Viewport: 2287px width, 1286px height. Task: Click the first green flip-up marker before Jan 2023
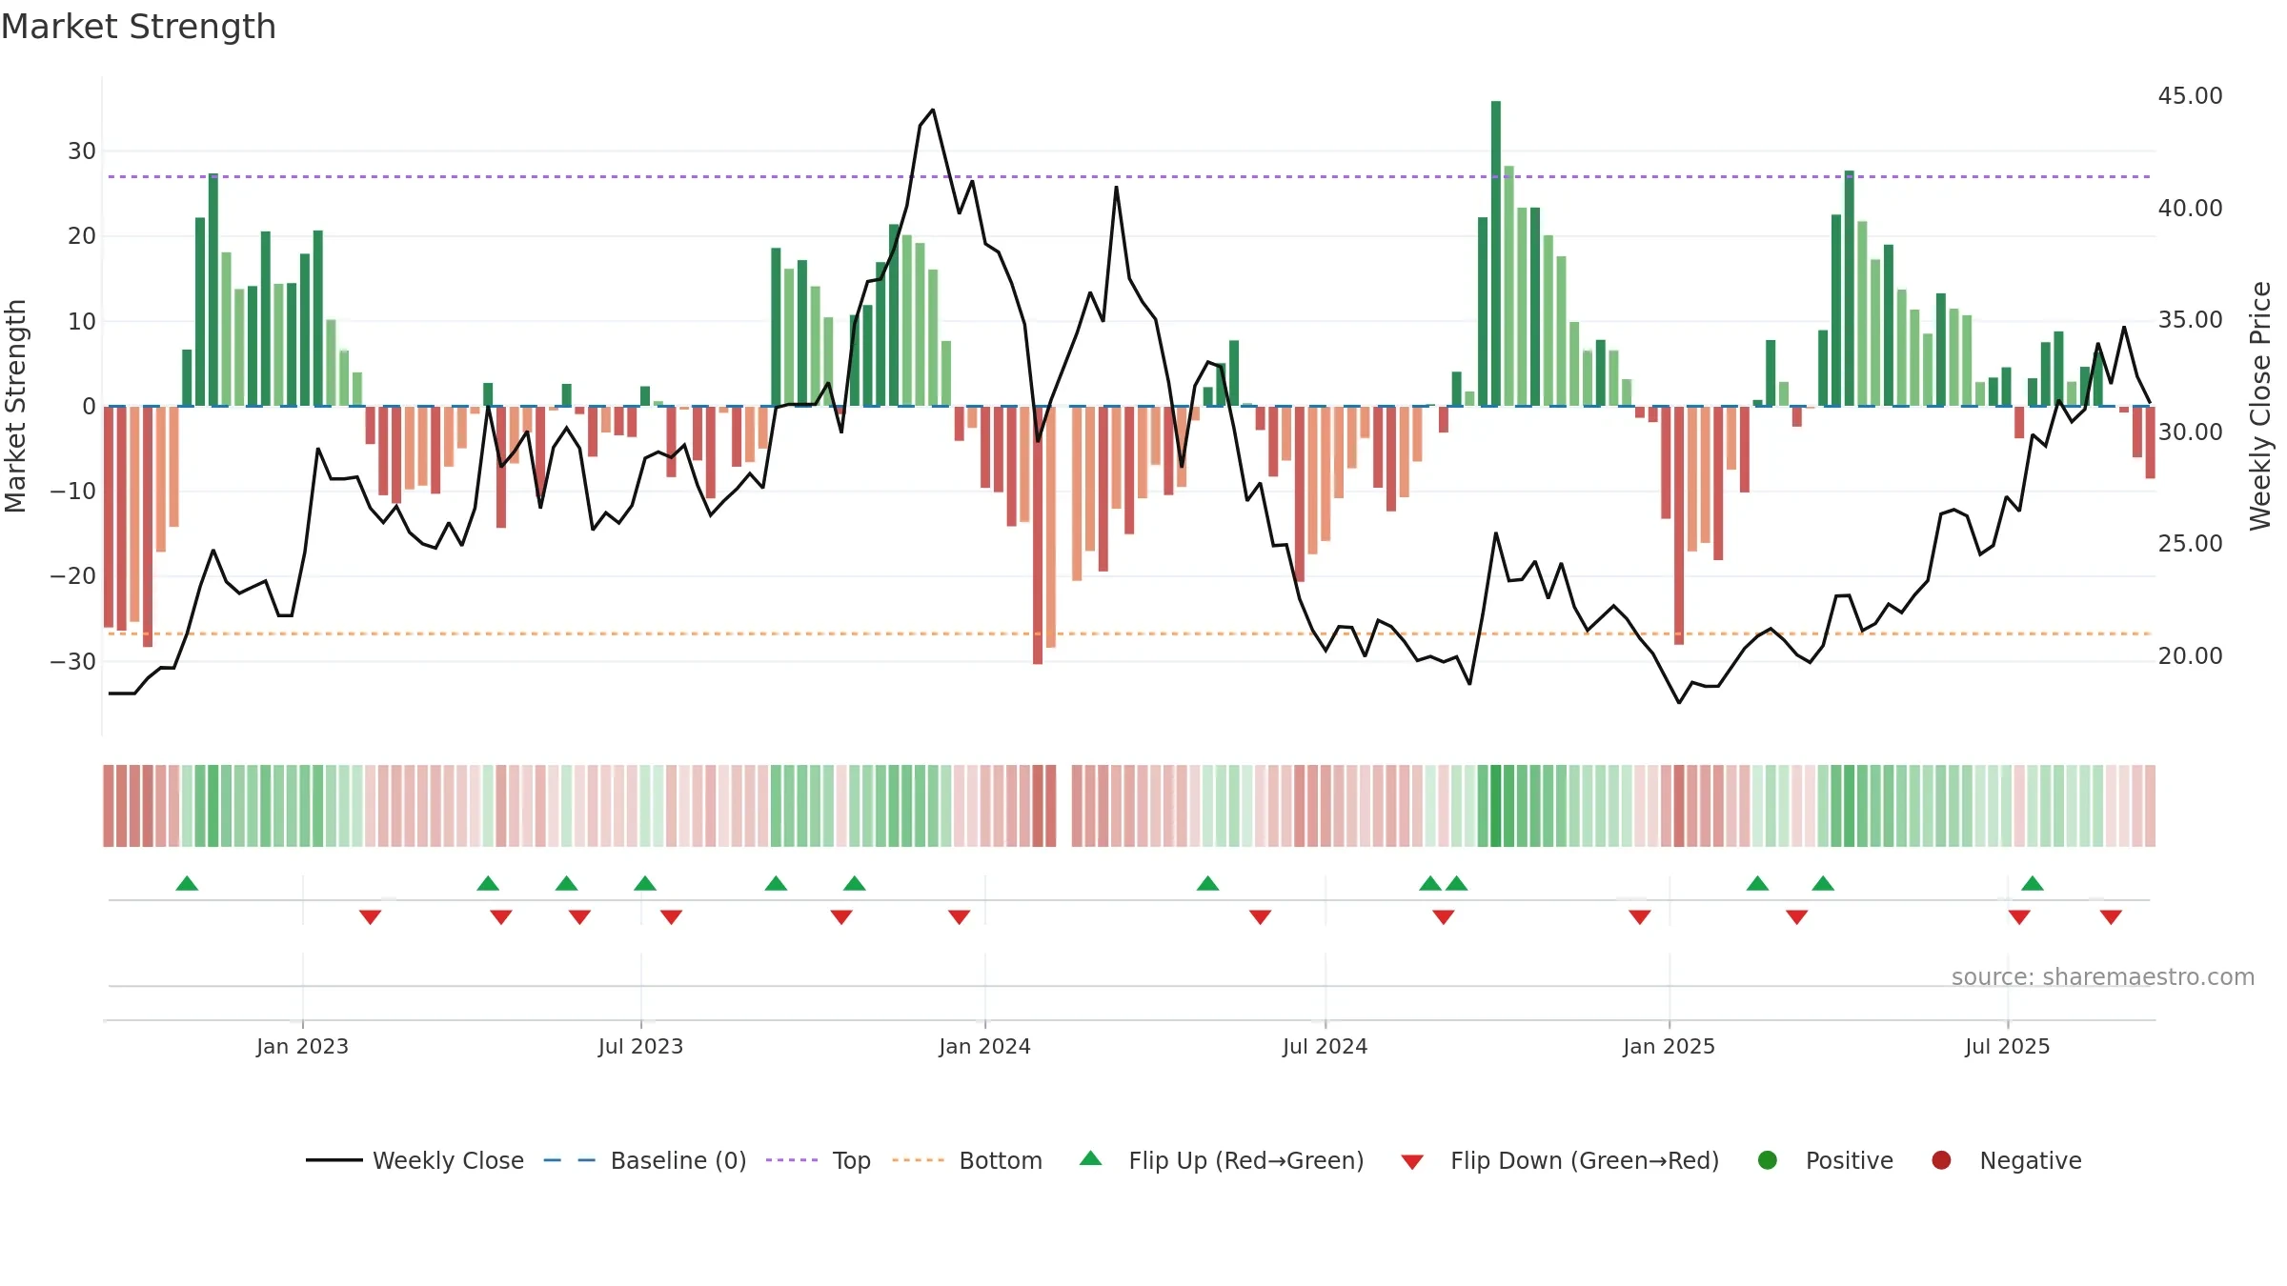point(187,883)
